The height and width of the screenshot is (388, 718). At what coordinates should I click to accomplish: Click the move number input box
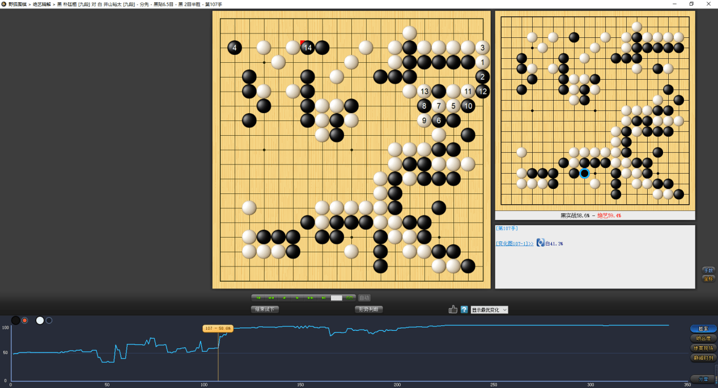337,298
